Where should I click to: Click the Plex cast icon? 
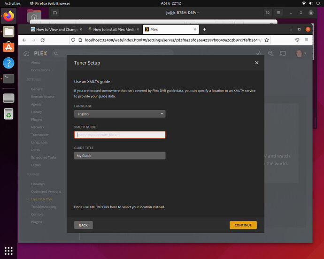[283, 53]
